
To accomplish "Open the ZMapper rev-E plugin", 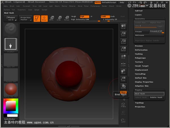I will point(11,18).
